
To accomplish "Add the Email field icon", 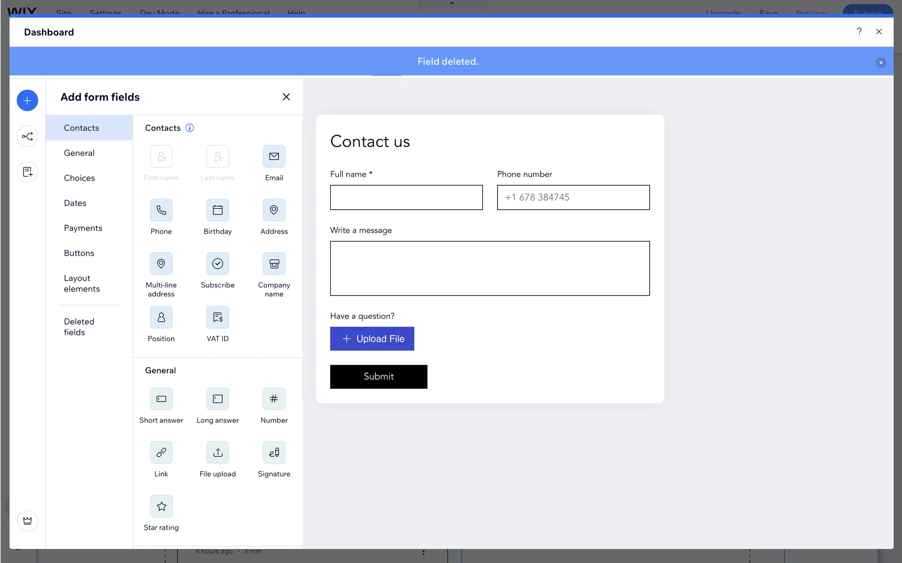I will click(274, 157).
